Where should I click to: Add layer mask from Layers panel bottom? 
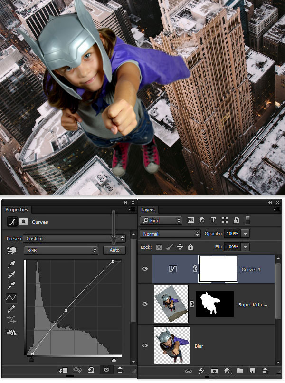click(x=214, y=371)
